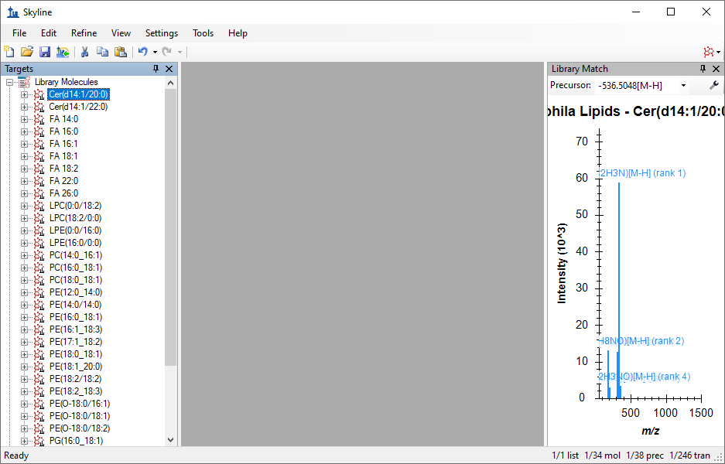Expand the PG(16:0_18:1) node
The image size is (725, 464).
tap(24, 441)
